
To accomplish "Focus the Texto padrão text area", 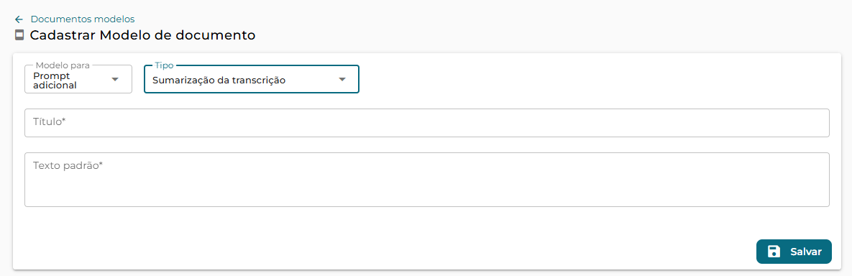I will click(427, 179).
